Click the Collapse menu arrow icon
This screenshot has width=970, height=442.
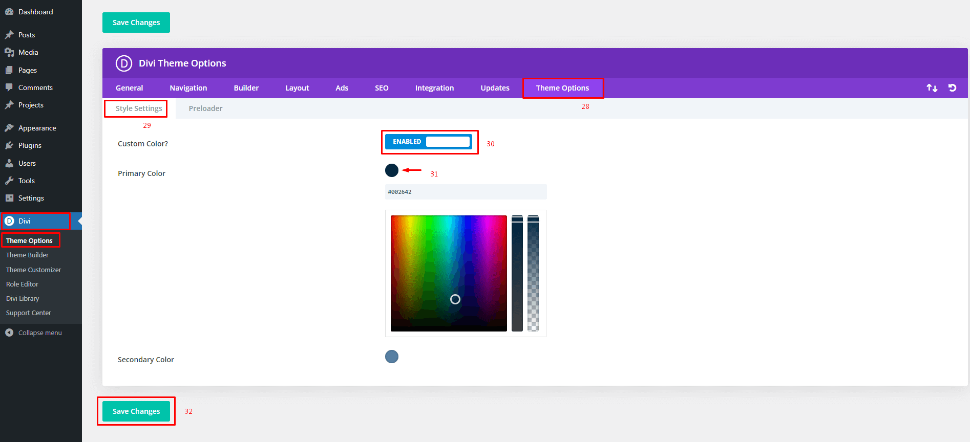tap(9, 333)
